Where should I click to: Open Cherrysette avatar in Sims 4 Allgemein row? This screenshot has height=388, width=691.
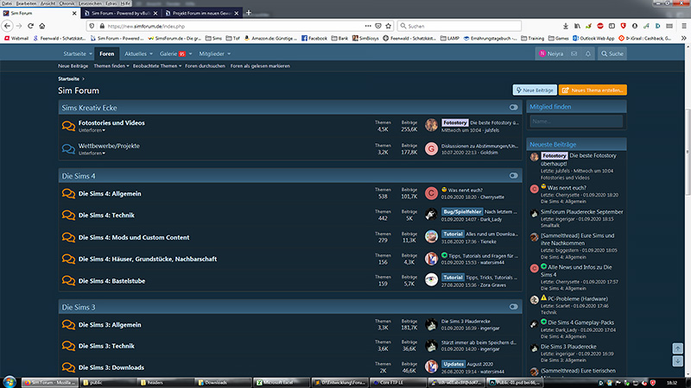(431, 193)
